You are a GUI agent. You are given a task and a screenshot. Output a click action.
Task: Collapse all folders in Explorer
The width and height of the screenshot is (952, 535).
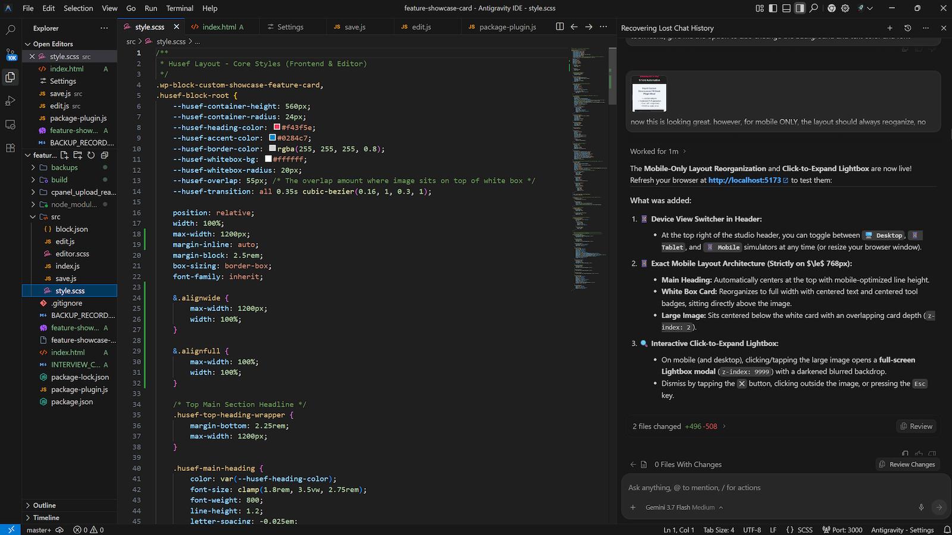(104, 155)
